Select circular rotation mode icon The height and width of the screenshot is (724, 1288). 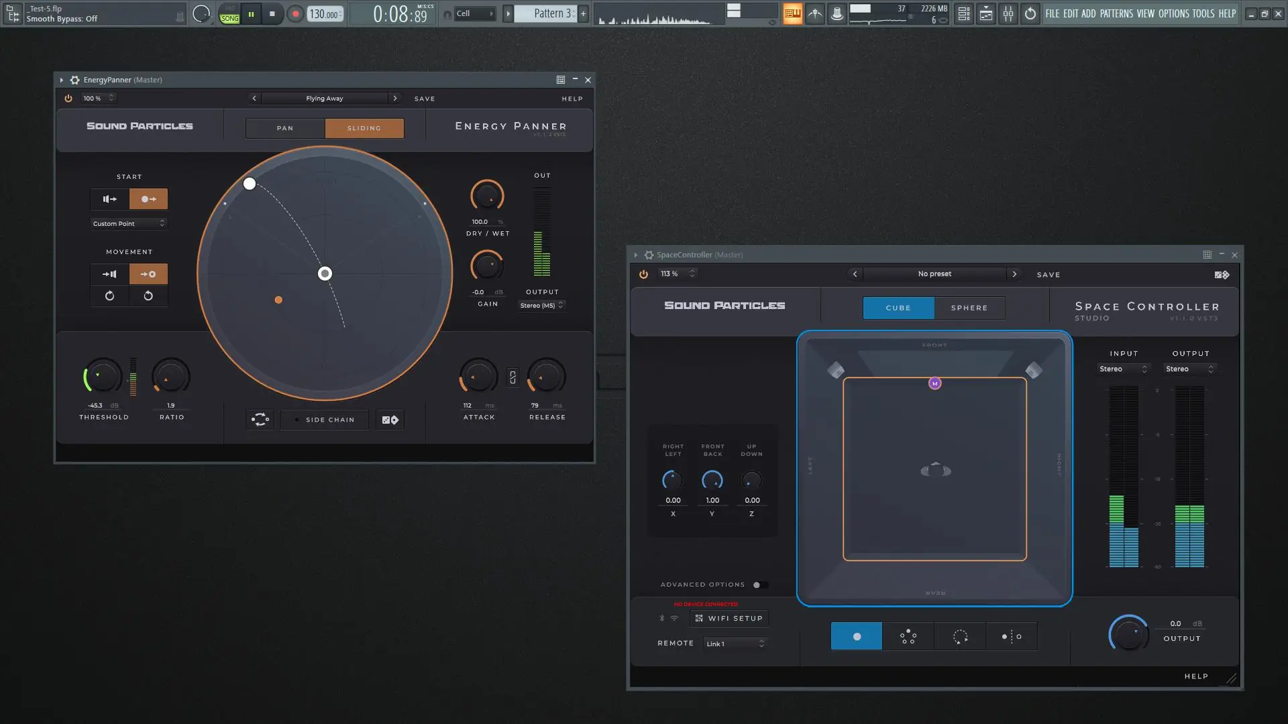(960, 636)
